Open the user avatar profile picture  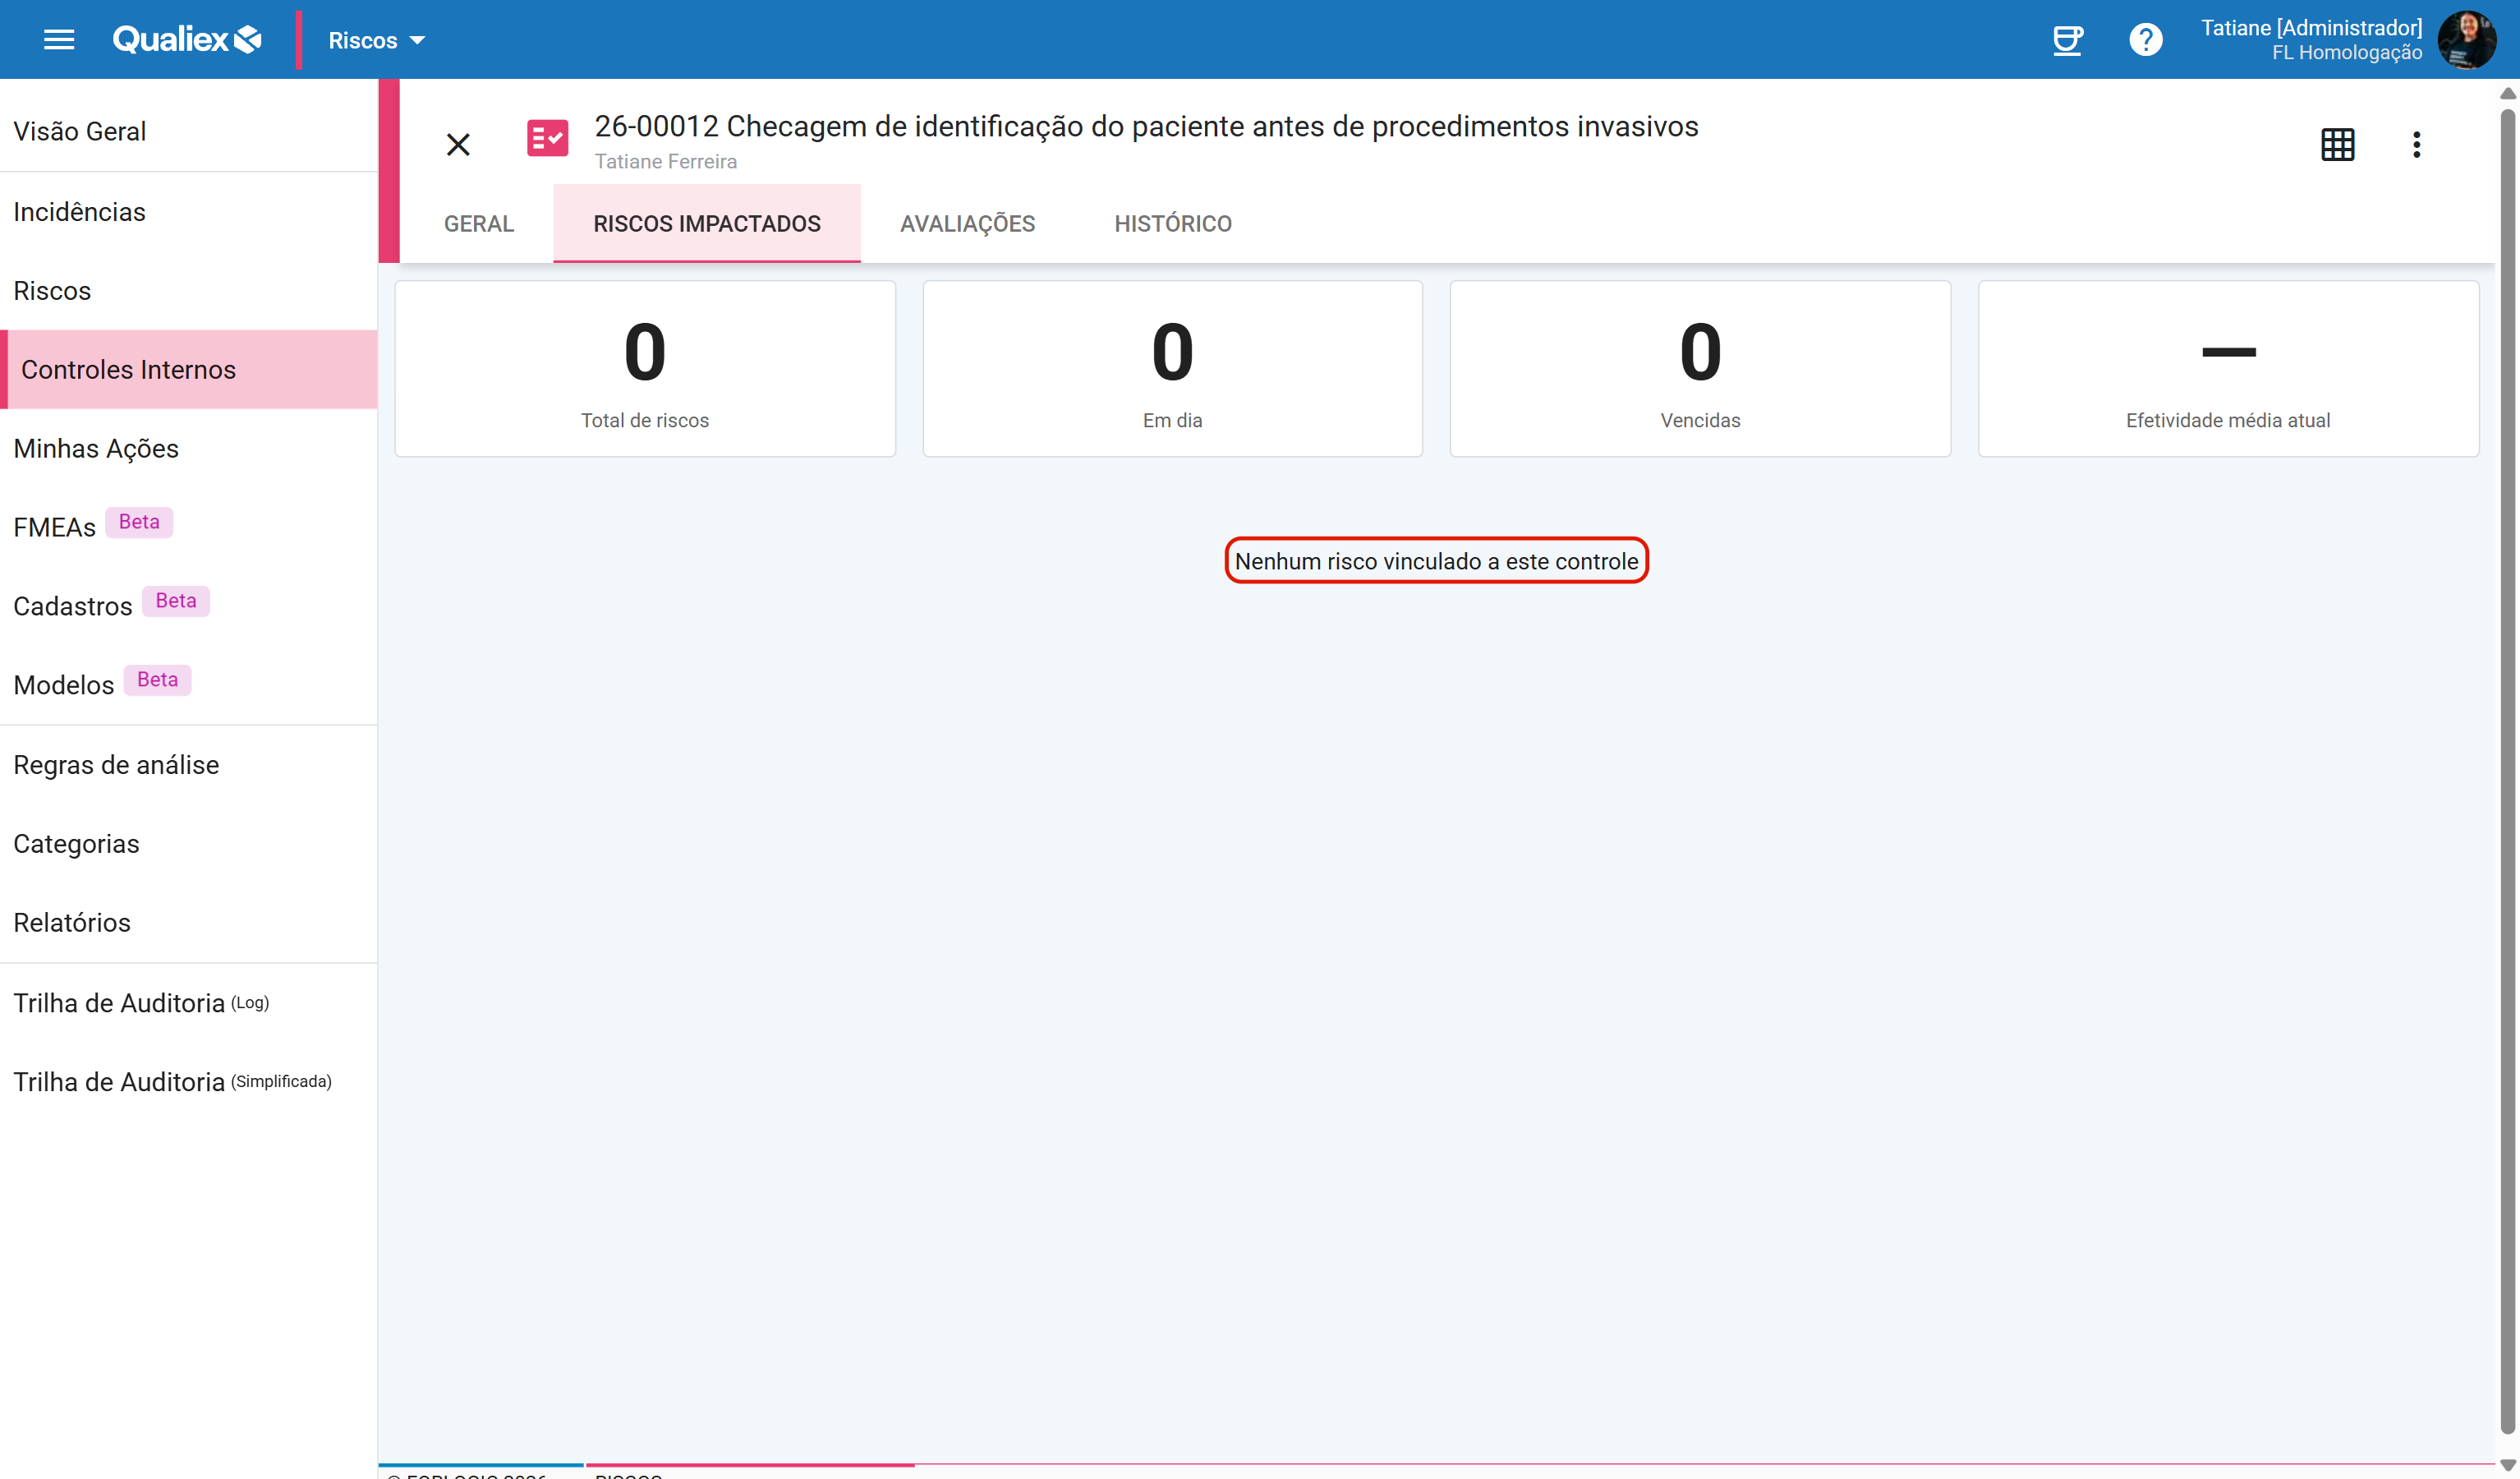[2467, 40]
